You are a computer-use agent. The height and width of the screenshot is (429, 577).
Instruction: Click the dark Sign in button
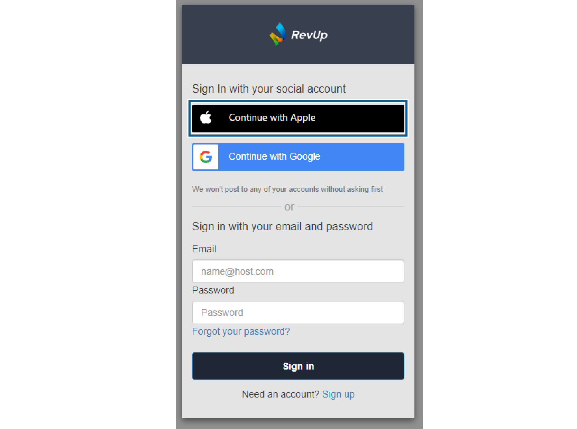tap(298, 366)
